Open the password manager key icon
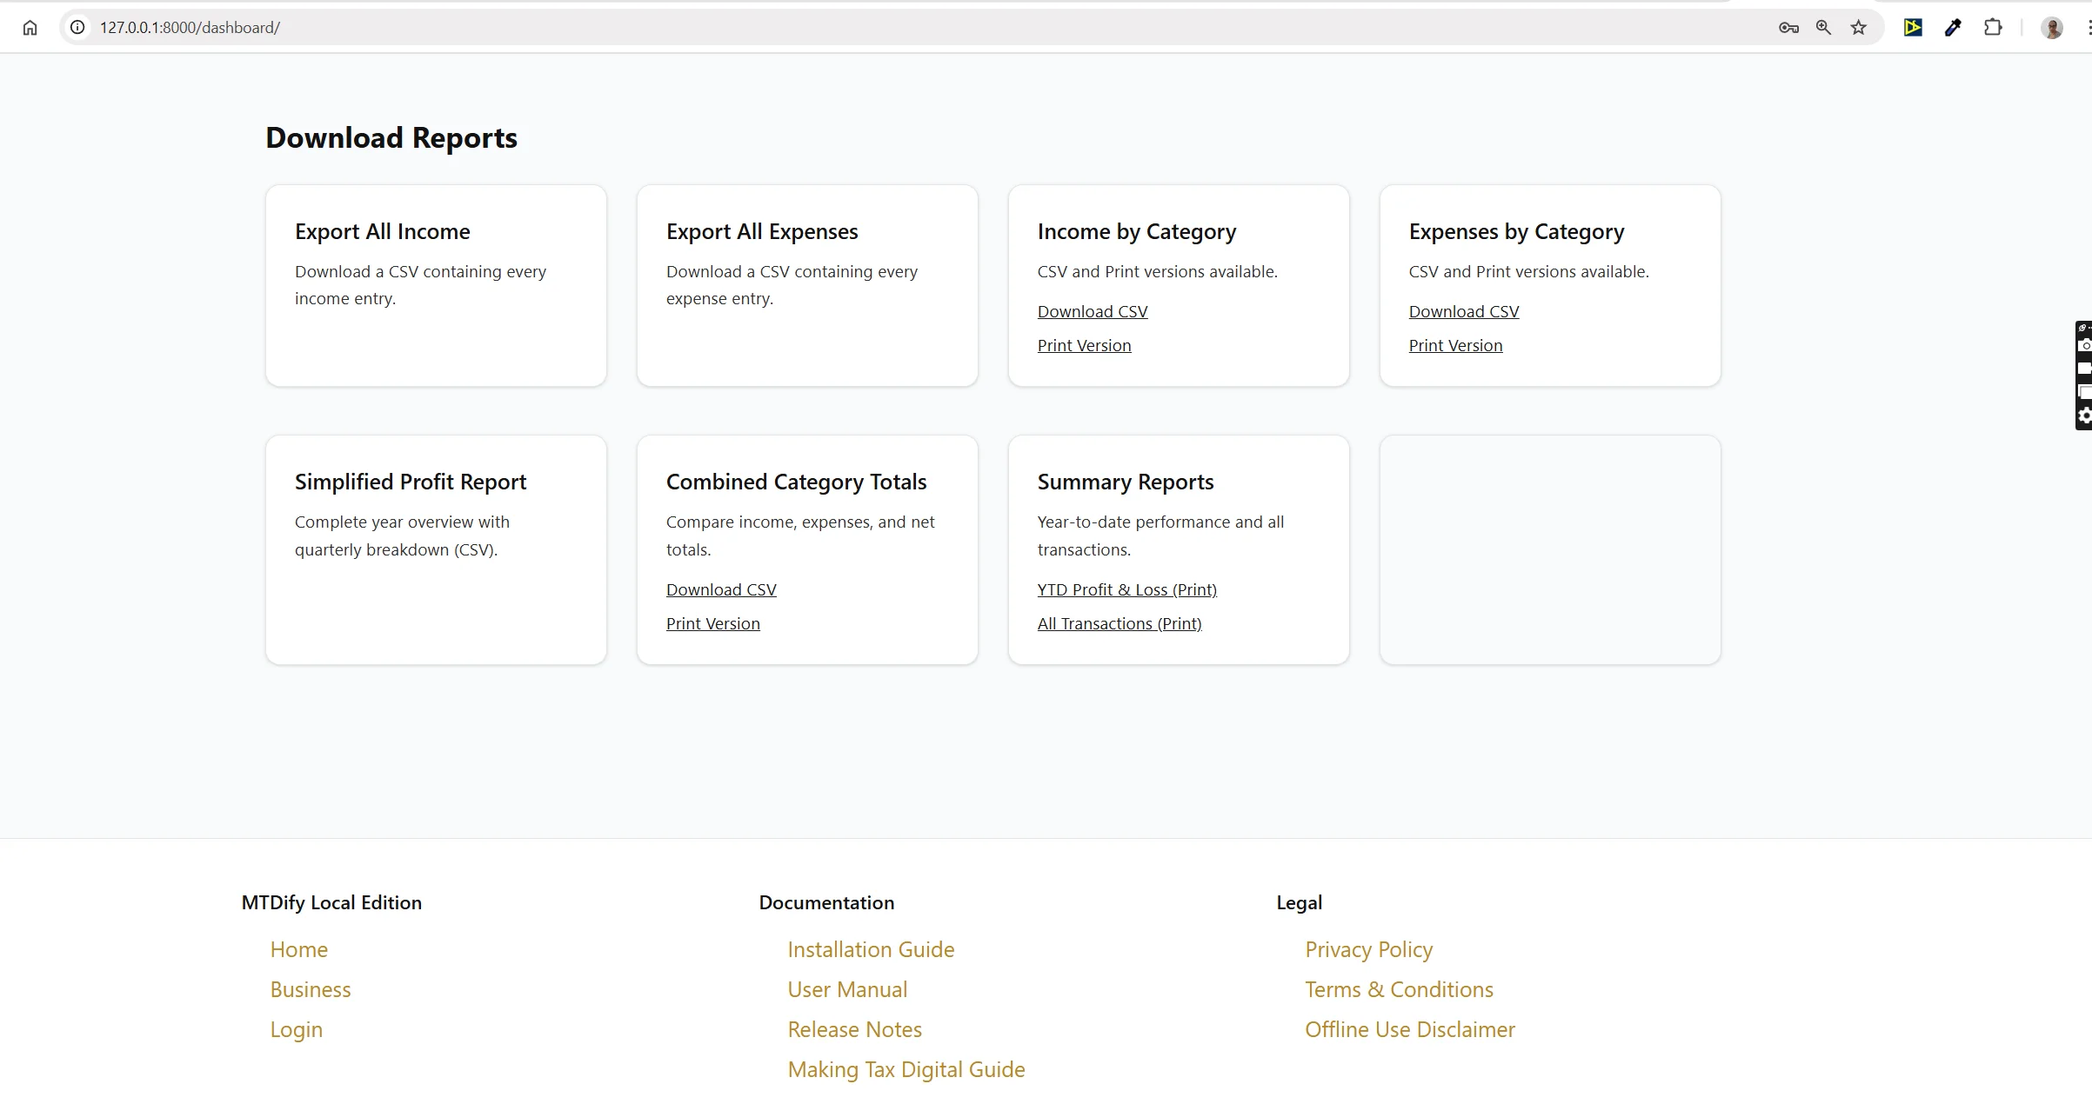The height and width of the screenshot is (1104, 2092). point(1788,27)
